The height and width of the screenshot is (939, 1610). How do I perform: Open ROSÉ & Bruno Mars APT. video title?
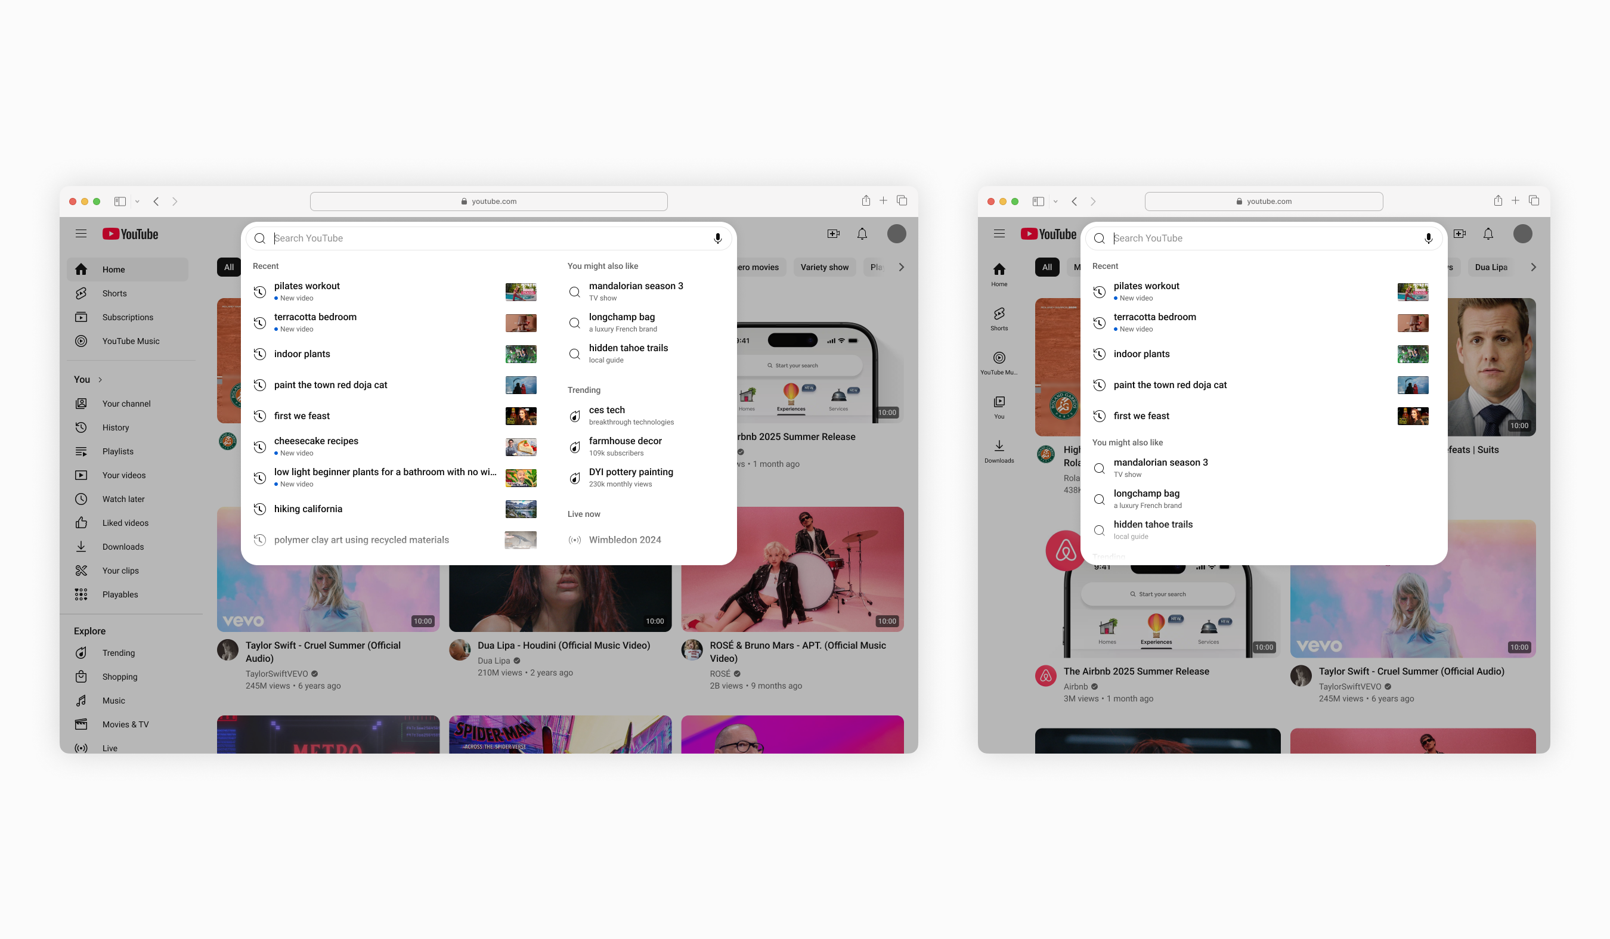pyautogui.click(x=797, y=652)
